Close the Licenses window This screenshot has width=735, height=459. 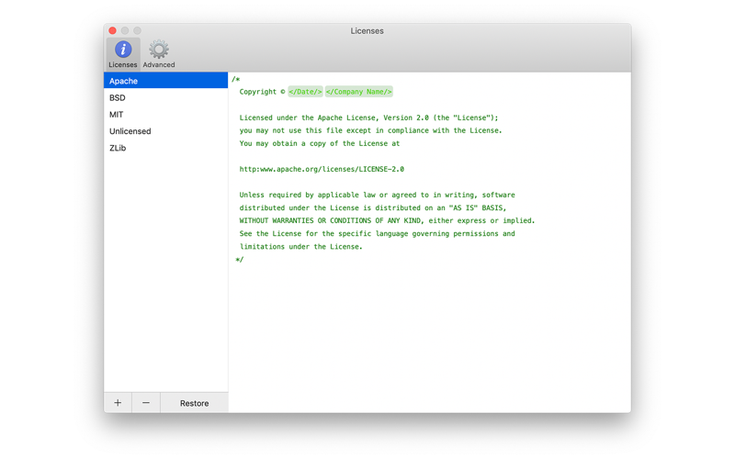click(x=112, y=30)
